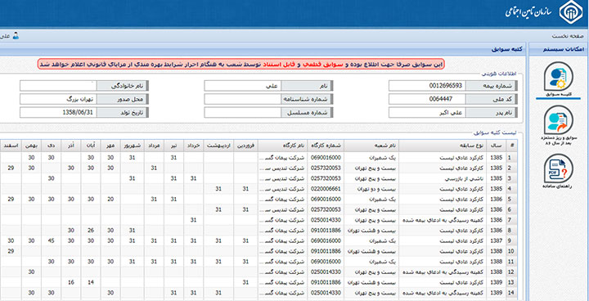This screenshot has width=589, height=301.
Task: Click the empty نام خانوادگی field
Action: [58, 86]
